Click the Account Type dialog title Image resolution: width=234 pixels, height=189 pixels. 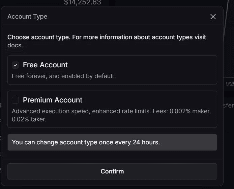[x=27, y=17]
